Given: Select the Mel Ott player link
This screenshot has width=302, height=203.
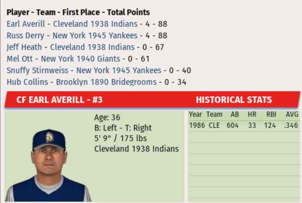Looking at the screenshot, I should 20,59.
